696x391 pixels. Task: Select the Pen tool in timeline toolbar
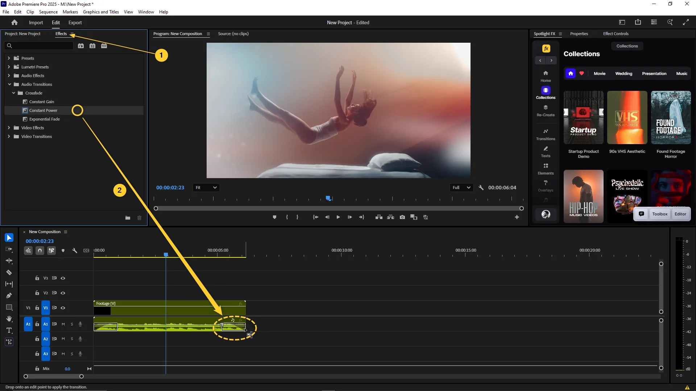[9, 295]
